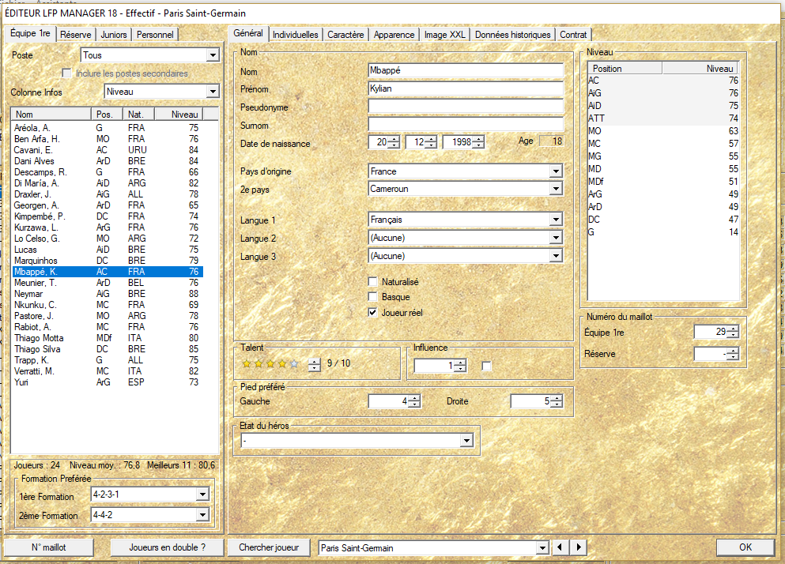This screenshot has height=564, width=785.
Task: Open 2e pays dropdown
Action: [556, 189]
